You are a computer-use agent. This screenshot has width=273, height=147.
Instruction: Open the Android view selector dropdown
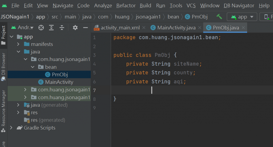(22, 27)
